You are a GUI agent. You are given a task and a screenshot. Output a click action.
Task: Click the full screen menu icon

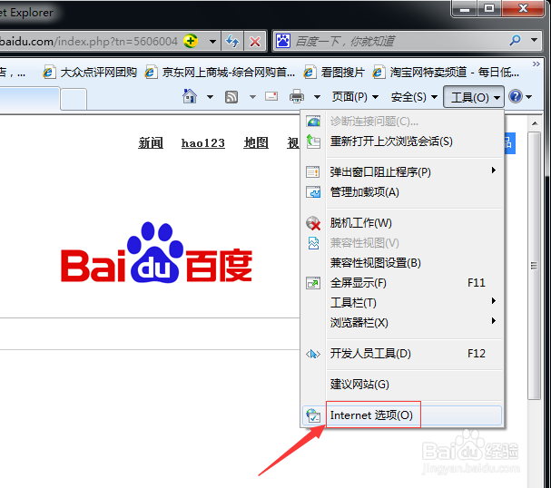[x=313, y=283]
